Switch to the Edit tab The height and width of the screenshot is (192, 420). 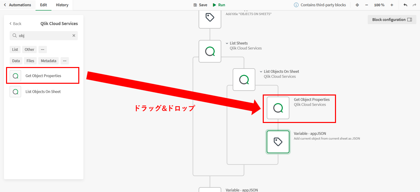pos(43,5)
